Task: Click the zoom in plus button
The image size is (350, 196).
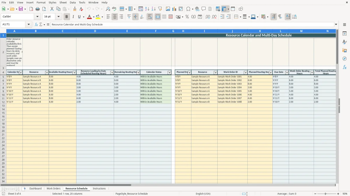Action: click(x=338, y=194)
